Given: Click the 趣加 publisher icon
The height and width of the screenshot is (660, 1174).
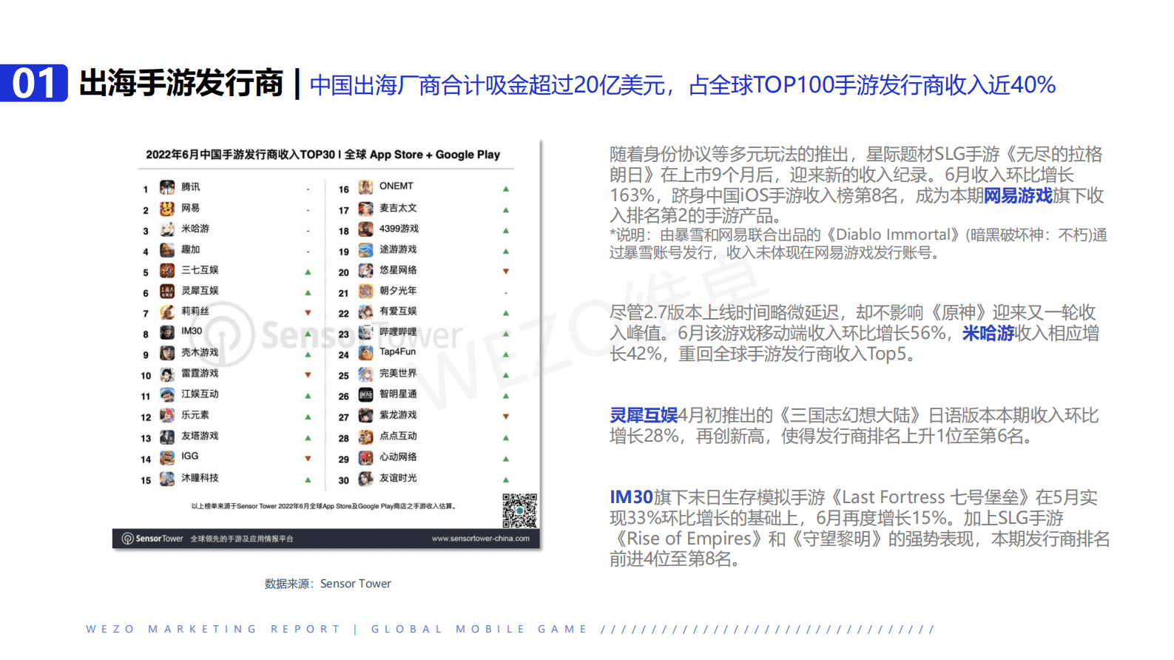Looking at the screenshot, I should pos(168,250).
